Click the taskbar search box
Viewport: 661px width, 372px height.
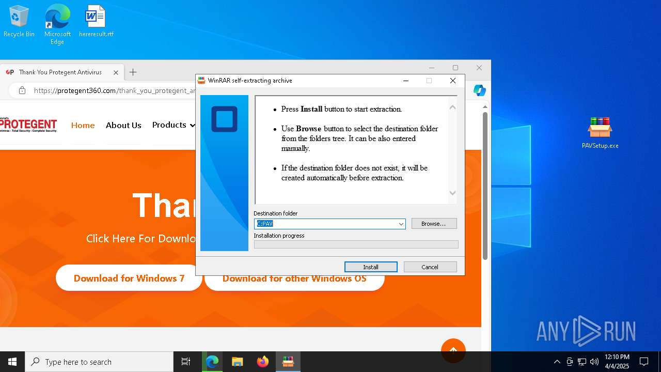click(x=99, y=362)
